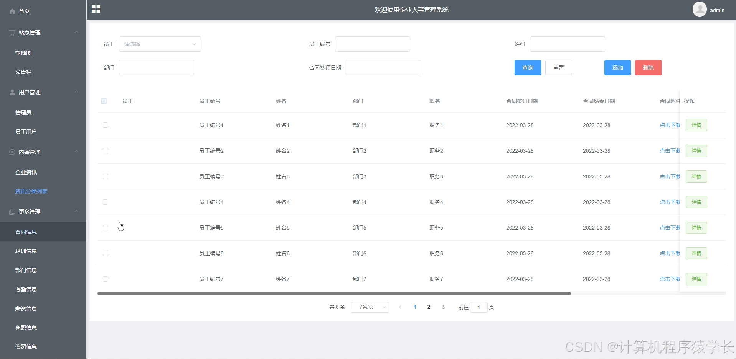This screenshot has height=359, width=736.
Task: Toggle sidebar with the grid icon
Action: pyautogui.click(x=96, y=9)
